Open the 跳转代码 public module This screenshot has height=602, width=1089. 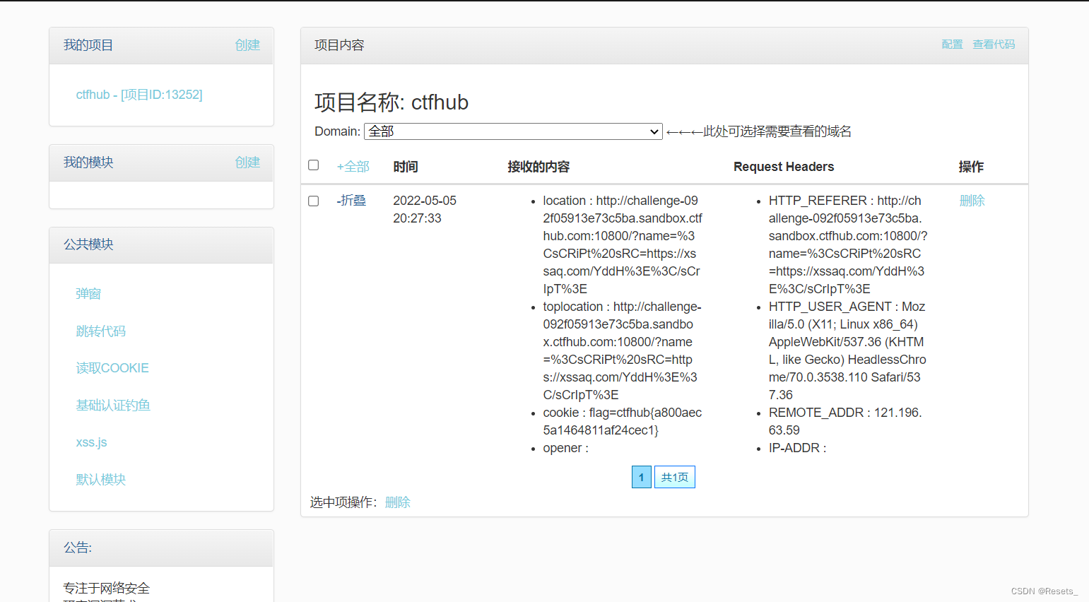(100, 331)
